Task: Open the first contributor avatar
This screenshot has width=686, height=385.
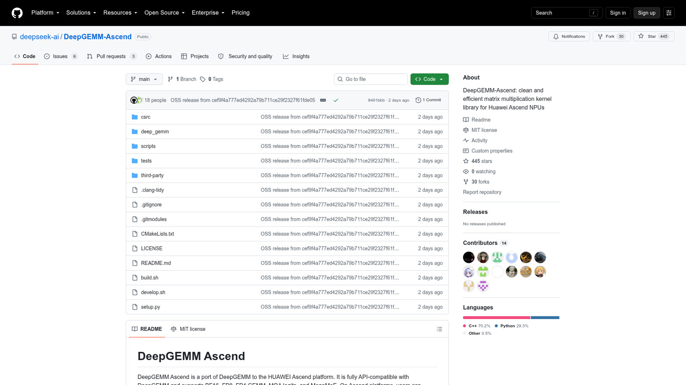Action: (x=469, y=257)
